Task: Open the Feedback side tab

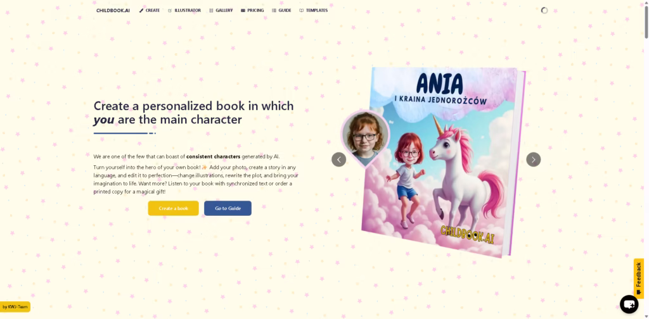Action: click(639, 278)
